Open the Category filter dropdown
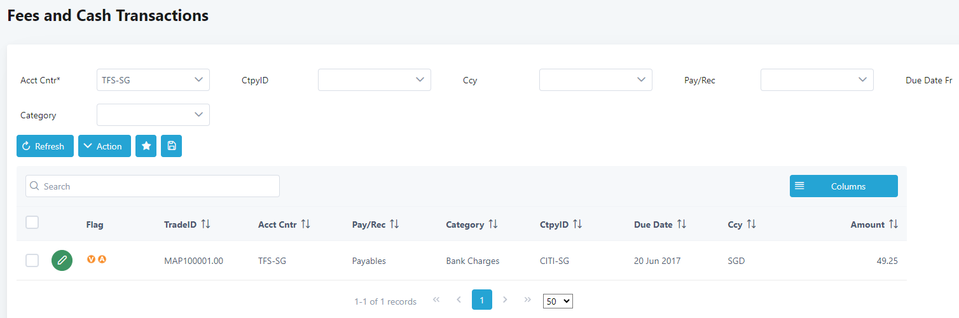This screenshot has width=959, height=318. point(153,115)
